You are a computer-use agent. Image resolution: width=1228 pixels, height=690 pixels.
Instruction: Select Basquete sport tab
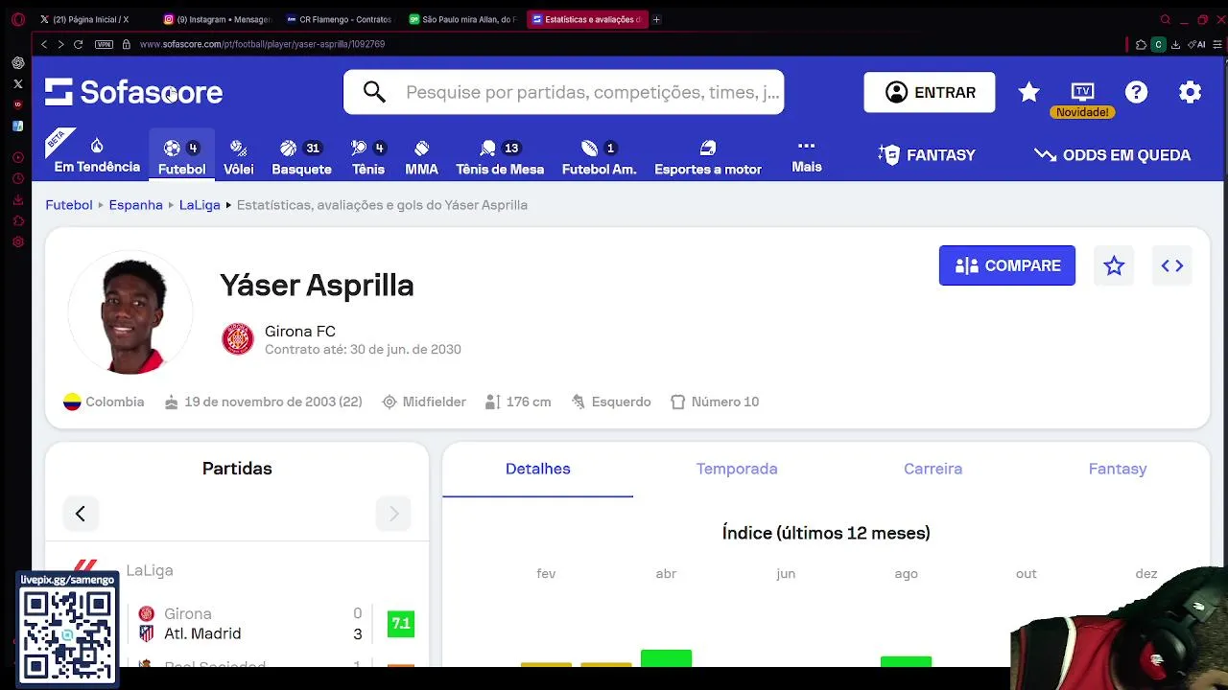[301, 157]
